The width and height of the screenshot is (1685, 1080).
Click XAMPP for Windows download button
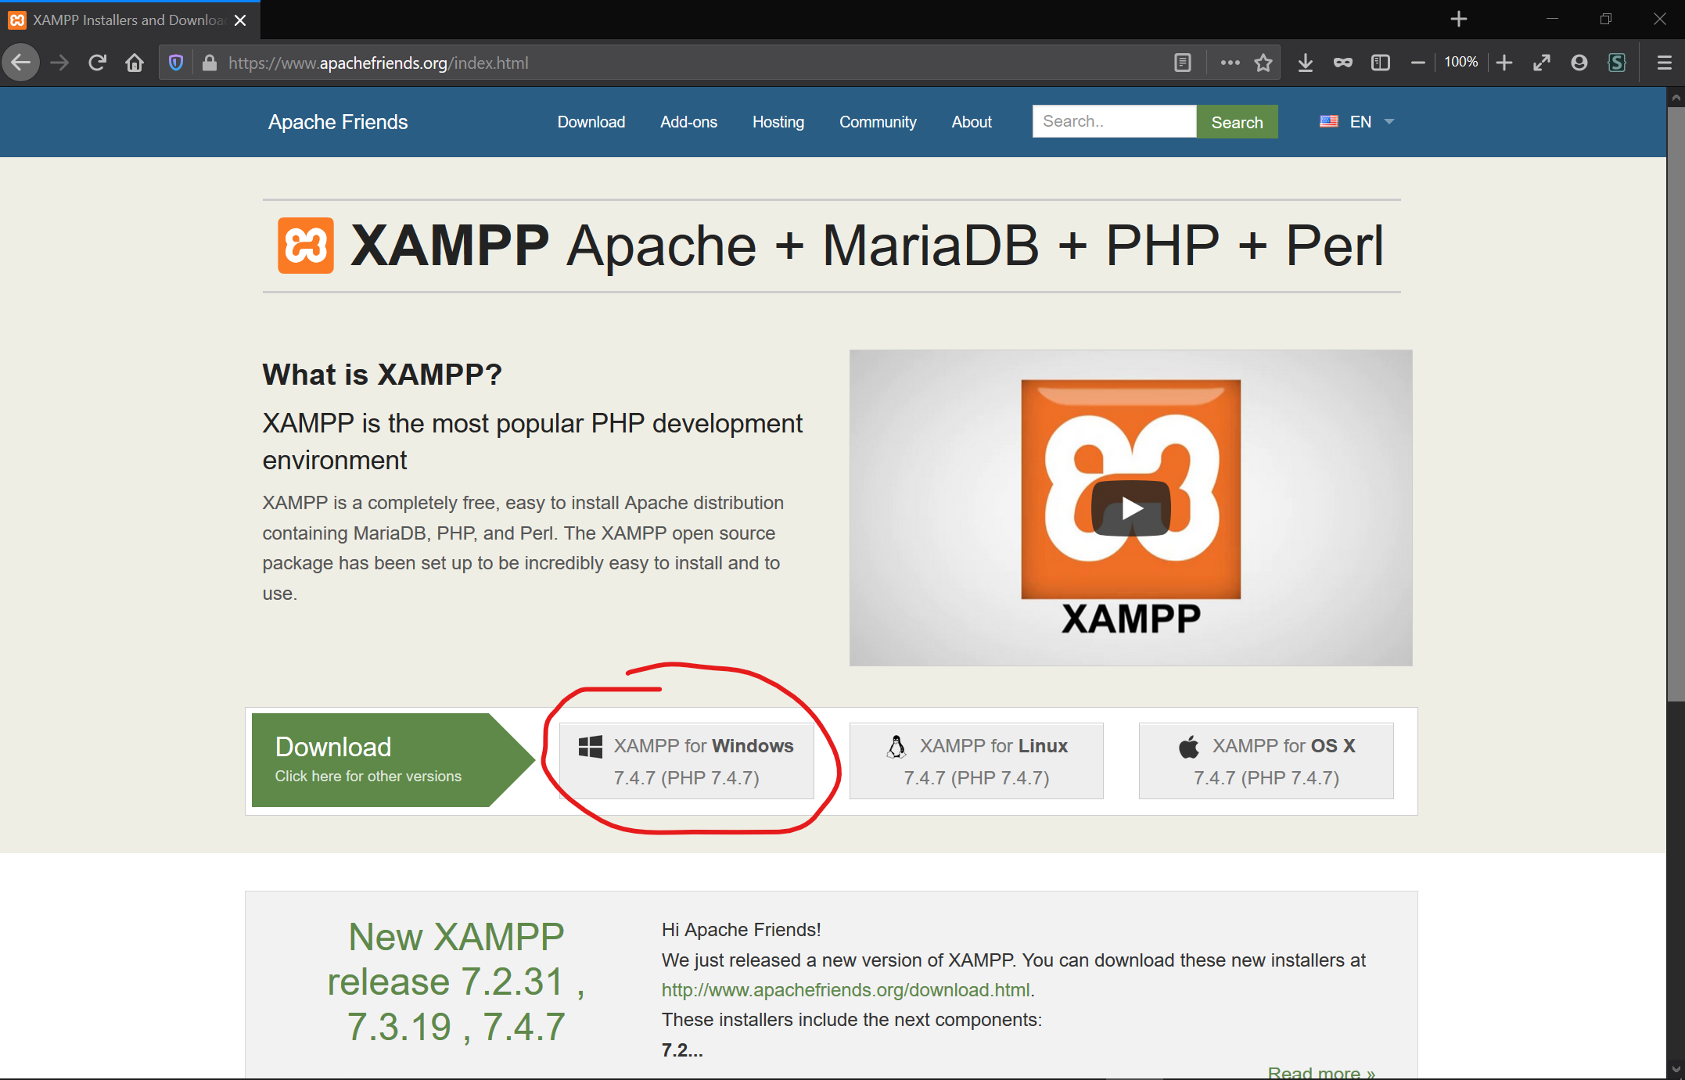coord(687,761)
